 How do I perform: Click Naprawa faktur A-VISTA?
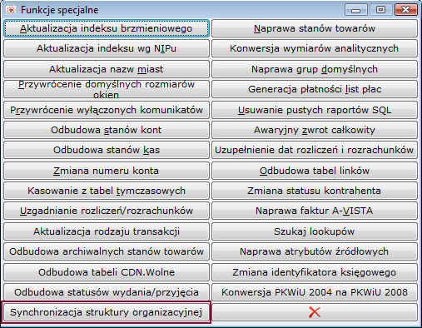tap(315, 211)
